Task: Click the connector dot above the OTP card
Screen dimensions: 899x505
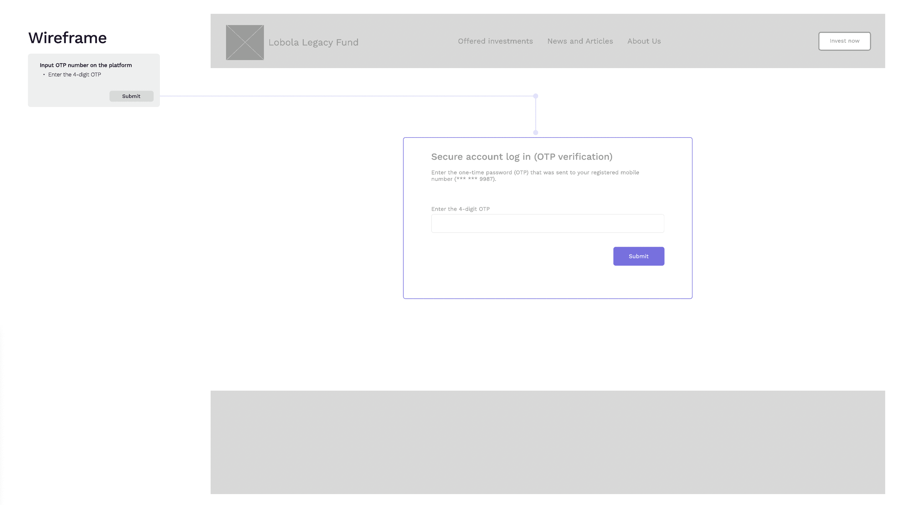Action: (535, 133)
